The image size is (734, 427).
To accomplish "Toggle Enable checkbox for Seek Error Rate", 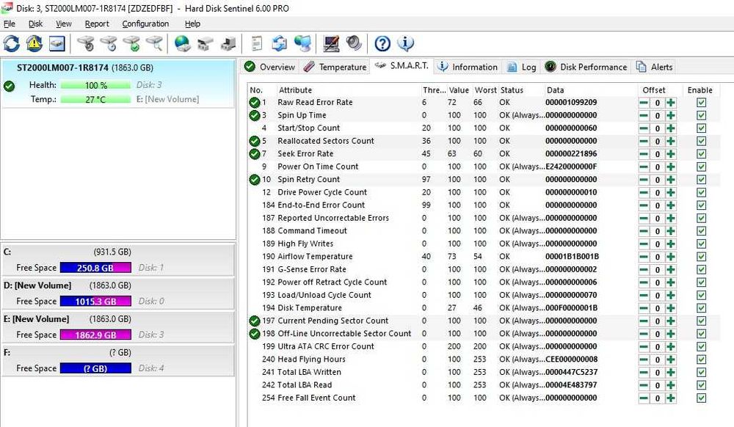I will (x=701, y=154).
